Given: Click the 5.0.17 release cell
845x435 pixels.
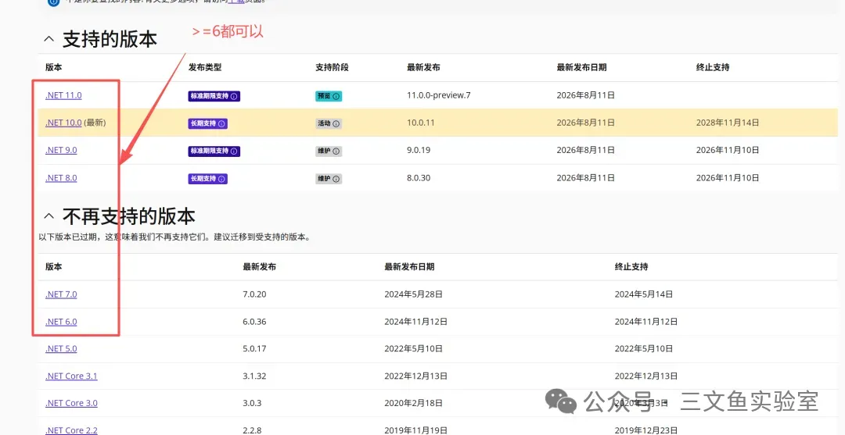Looking at the screenshot, I should (x=254, y=348).
